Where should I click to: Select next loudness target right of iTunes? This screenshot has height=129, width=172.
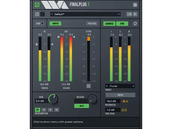click(x=134, y=86)
